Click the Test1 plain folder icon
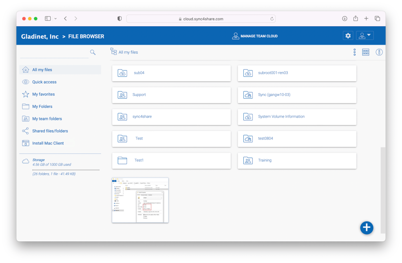The height and width of the screenshot is (263, 402). [x=122, y=160]
